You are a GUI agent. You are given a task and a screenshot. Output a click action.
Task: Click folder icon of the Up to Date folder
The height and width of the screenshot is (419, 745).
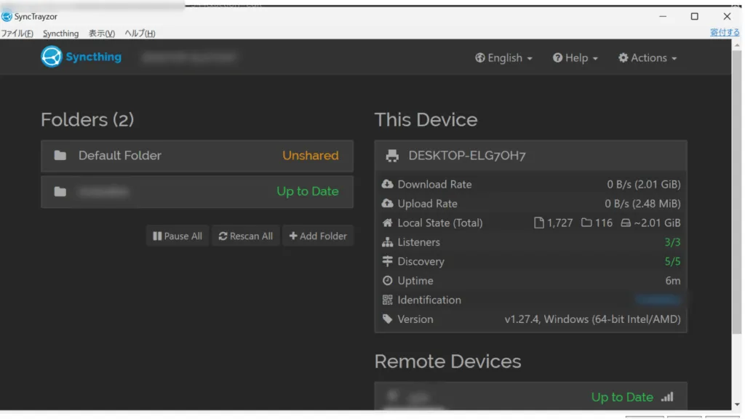[60, 192]
